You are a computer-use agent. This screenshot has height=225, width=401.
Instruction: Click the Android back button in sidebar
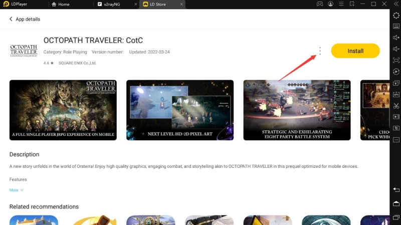(x=396, y=190)
